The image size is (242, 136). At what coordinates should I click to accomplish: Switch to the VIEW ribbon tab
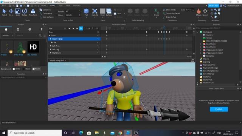68,6
